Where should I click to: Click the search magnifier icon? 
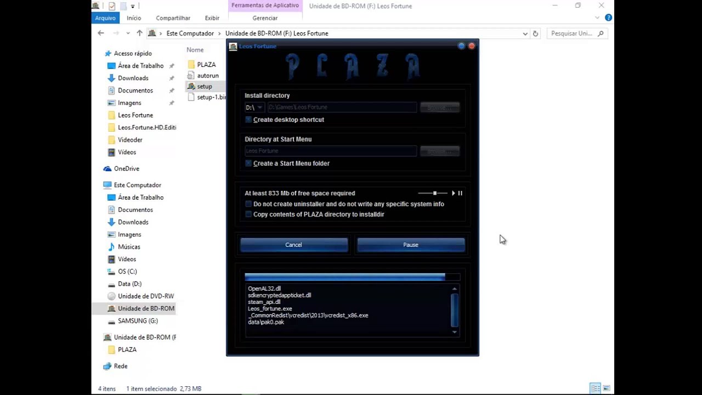(x=601, y=33)
